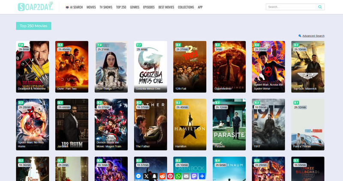Click 'Parasite' movie title

[220, 146]
